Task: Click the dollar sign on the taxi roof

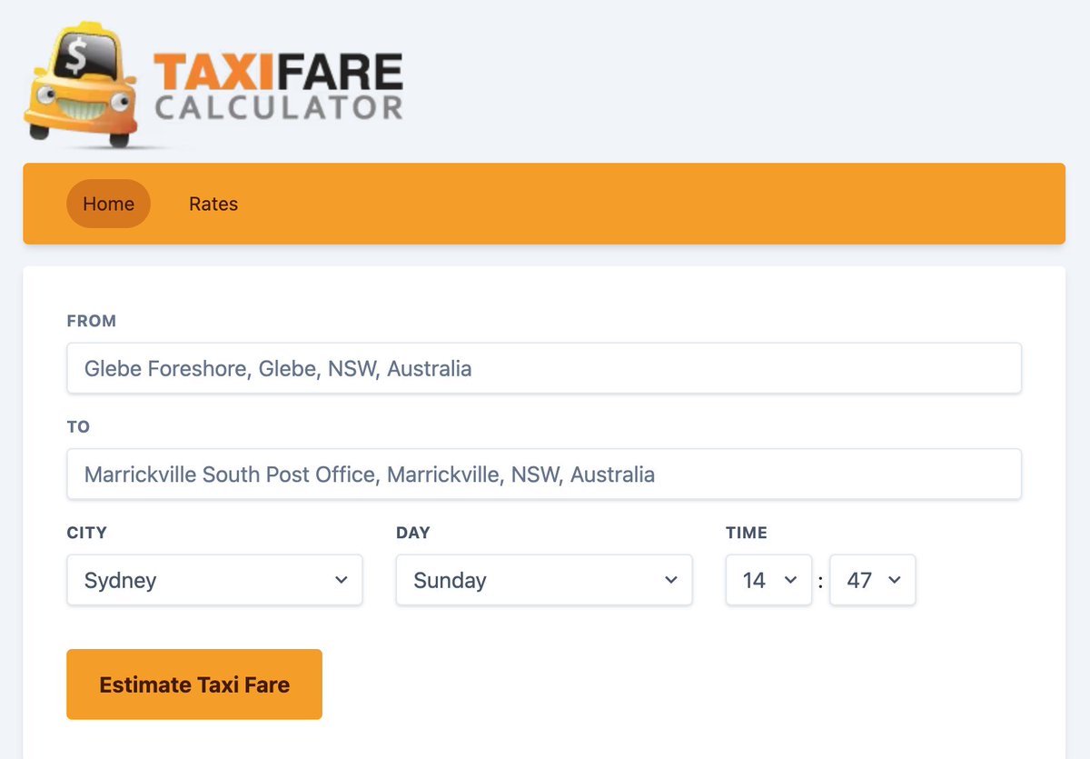Action: pos(77,58)
